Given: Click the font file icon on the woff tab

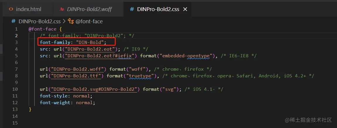Looking at the screenshot, I should 62,9.
